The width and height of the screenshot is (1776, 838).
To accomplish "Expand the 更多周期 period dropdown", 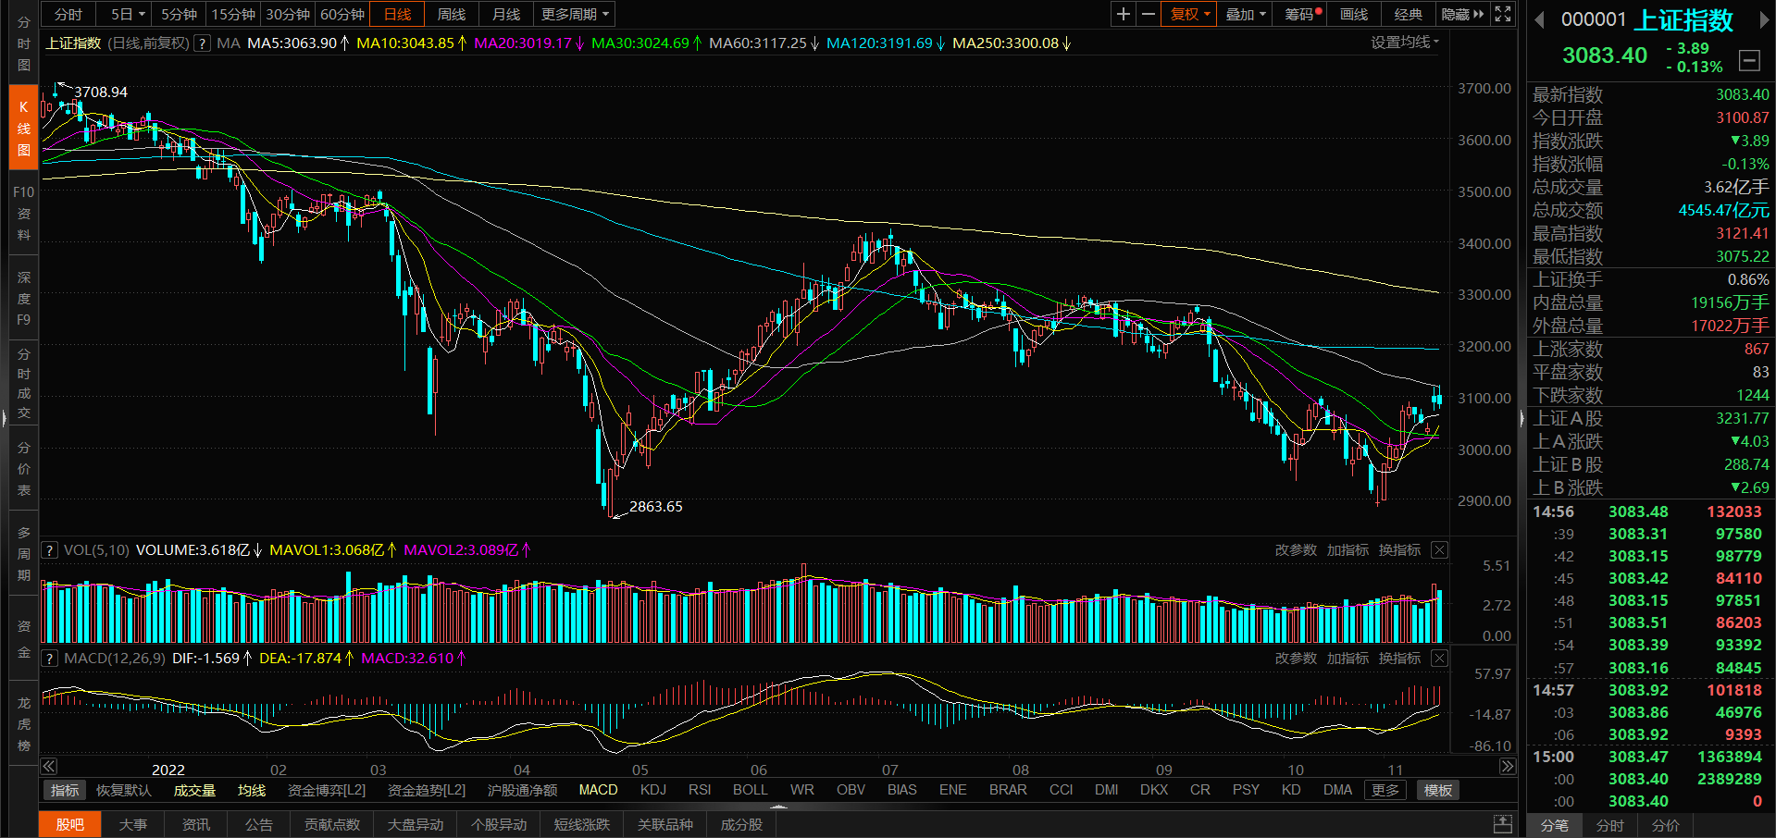I will click(x=575, y=14).
